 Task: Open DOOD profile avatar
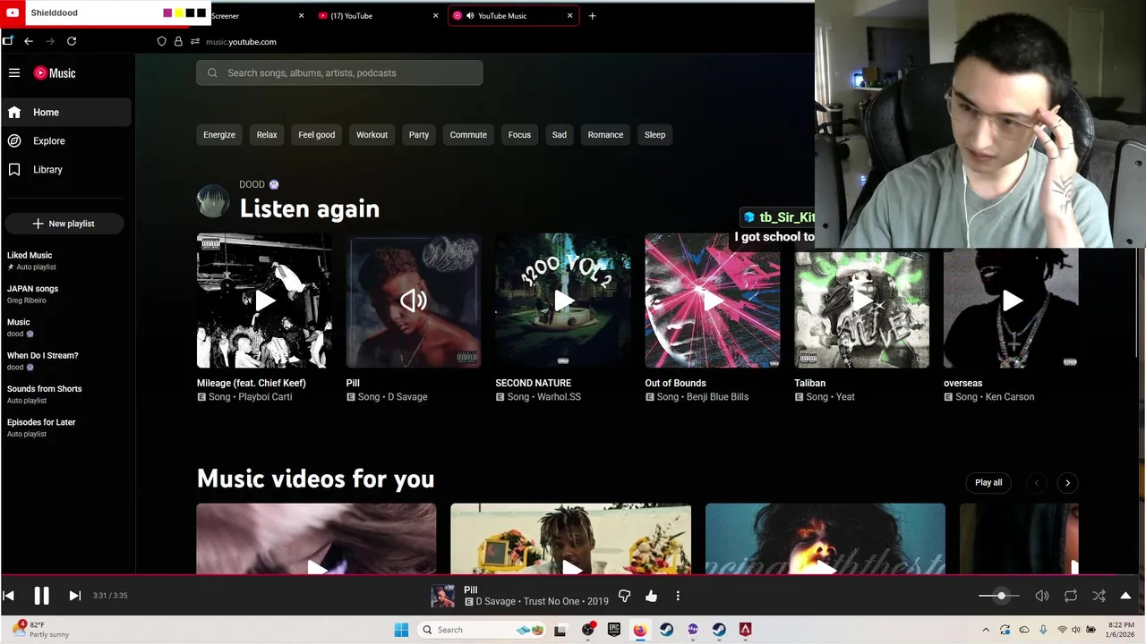213,200
